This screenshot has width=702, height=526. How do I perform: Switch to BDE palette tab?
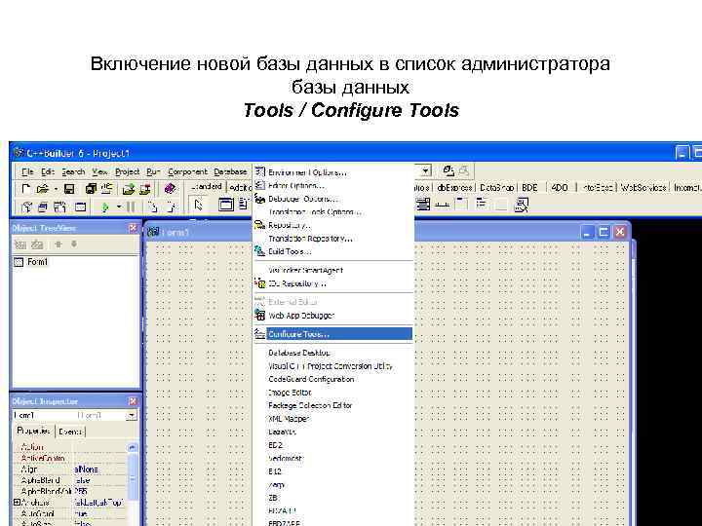coord(529,188)
